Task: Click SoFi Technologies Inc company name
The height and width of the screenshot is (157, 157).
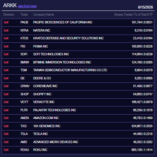Action: [x=51, y=54]
